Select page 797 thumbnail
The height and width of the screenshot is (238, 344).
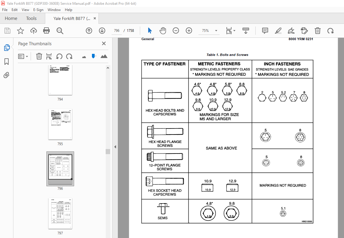click(x=60, y=213)
